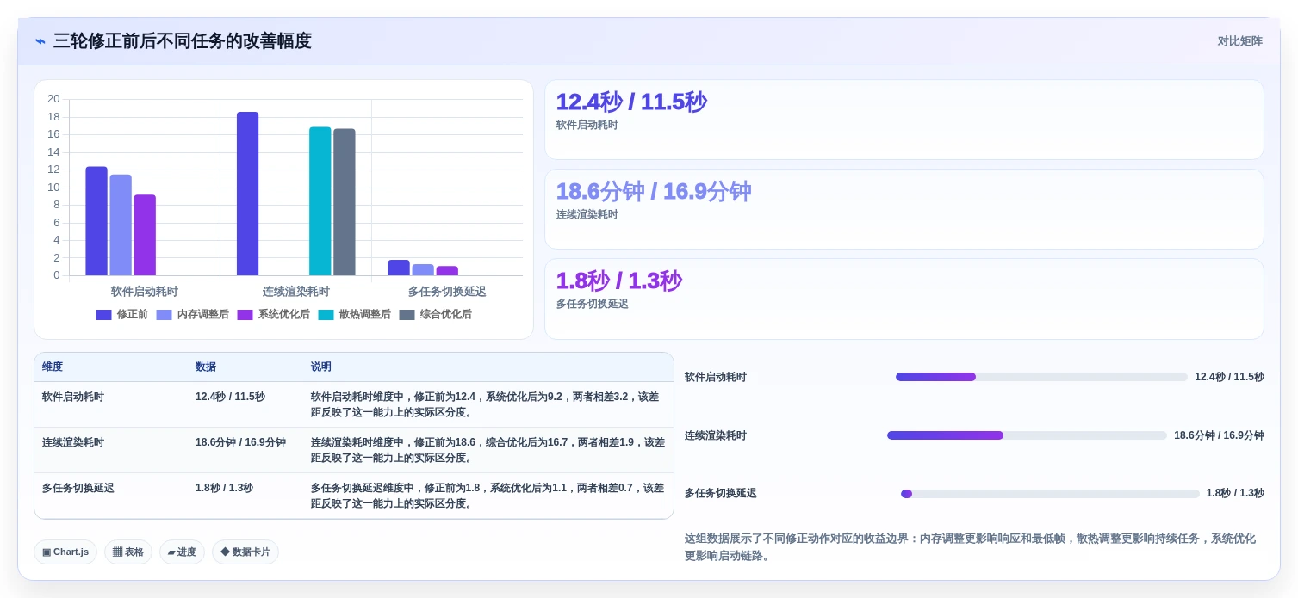
Task: Click the 散热调整后 legend color box
Action: pyautogui.click(x=326, y=315)
